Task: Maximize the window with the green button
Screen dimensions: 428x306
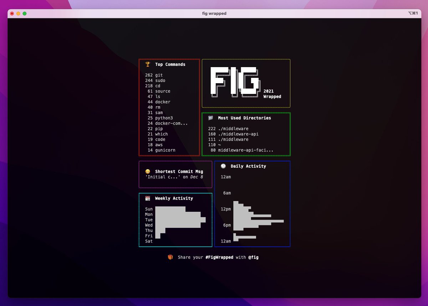Action: [x=25, y=14]
